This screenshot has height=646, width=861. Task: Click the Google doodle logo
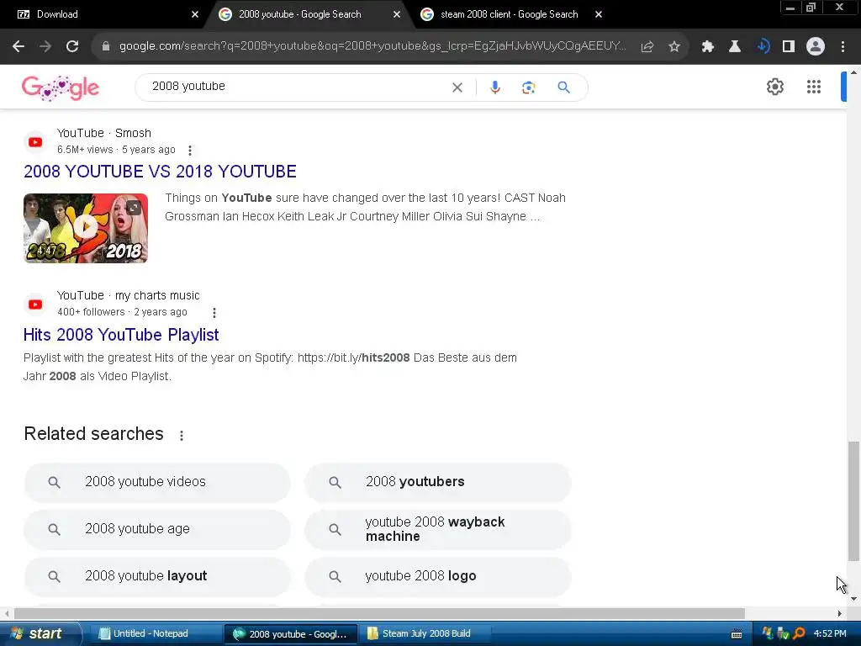[61, 87]
